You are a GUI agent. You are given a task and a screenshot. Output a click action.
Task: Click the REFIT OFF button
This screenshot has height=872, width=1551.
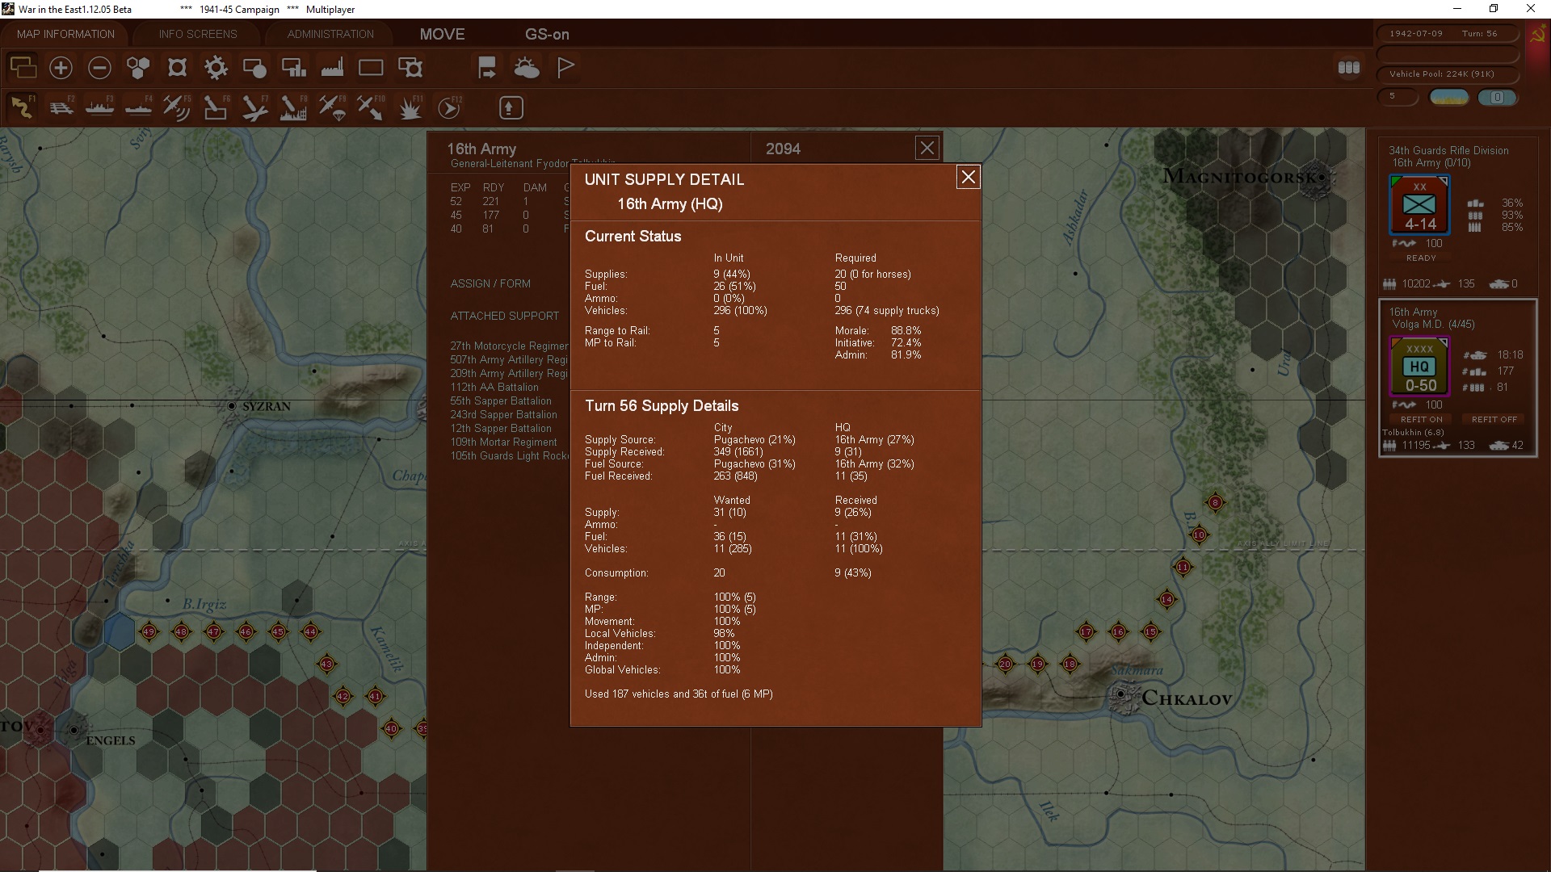(1494, 419)
